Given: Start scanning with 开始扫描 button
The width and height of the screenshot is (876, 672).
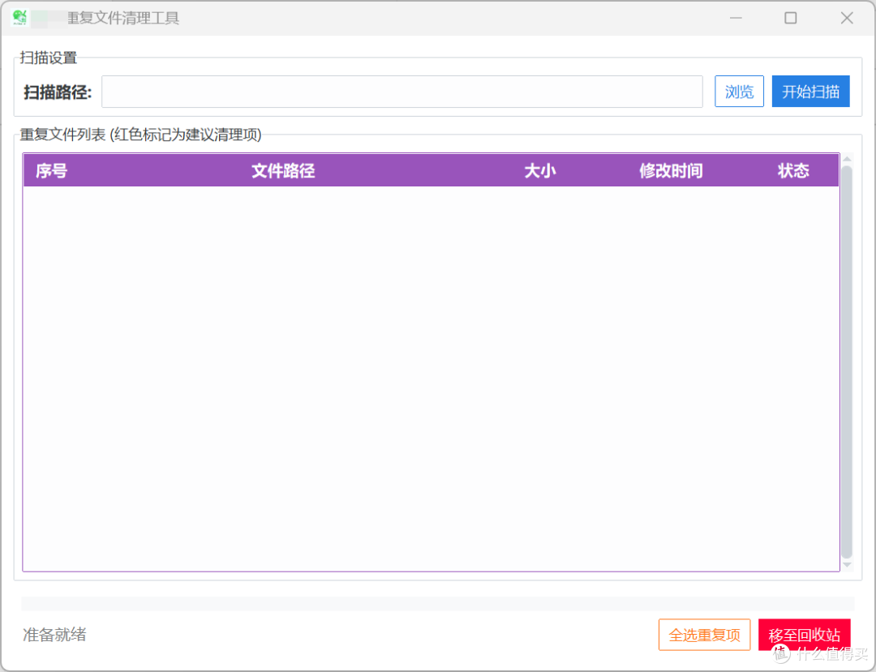Looking at the screenshot, I should [x=810, y=92].
